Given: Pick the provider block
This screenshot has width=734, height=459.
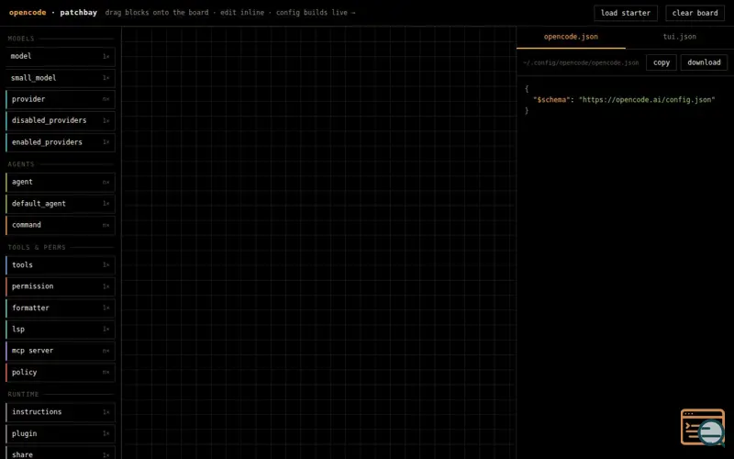Looking at the screenshot, I should pyautogui.click(x=61, y=99).
